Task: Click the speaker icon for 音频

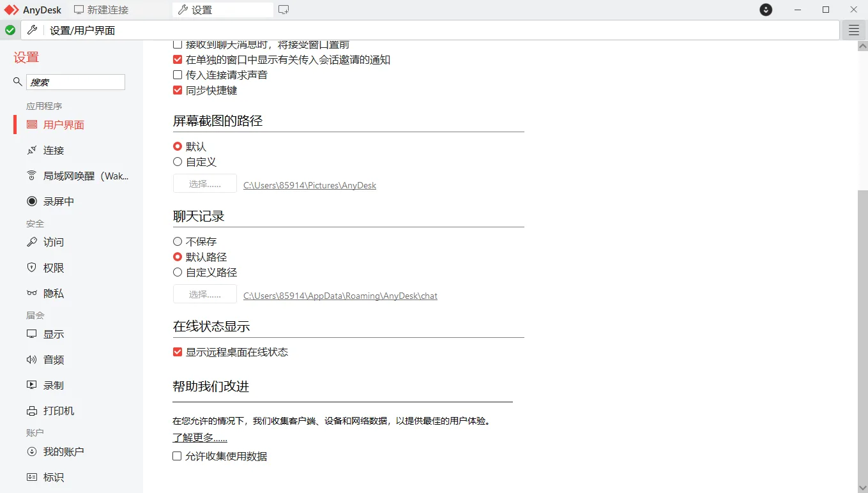Action: (x=31, y=360)
